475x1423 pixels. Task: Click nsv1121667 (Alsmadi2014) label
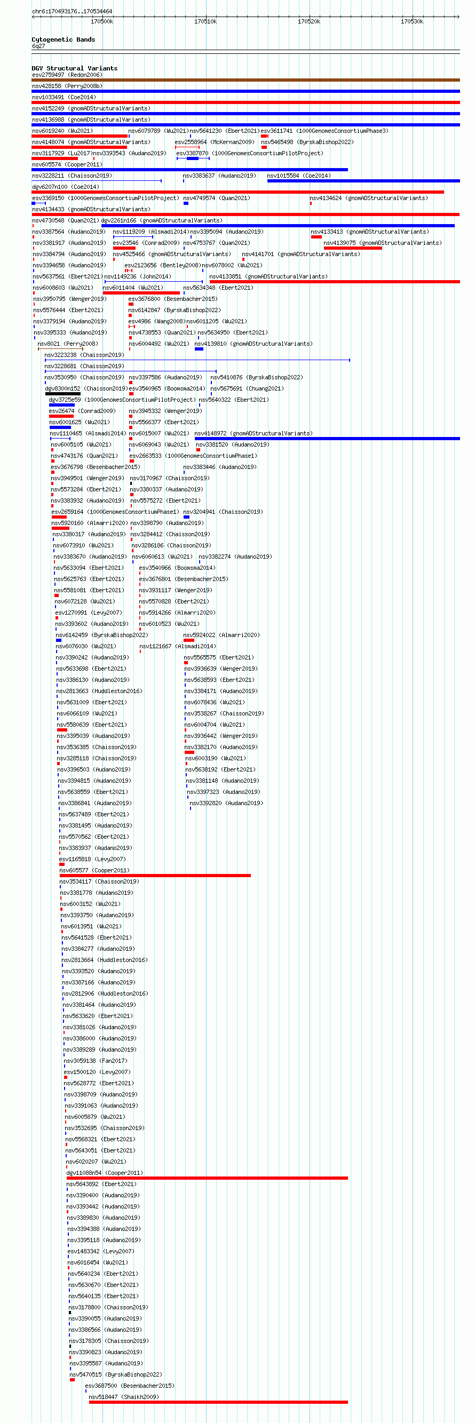tap(178, 646)
